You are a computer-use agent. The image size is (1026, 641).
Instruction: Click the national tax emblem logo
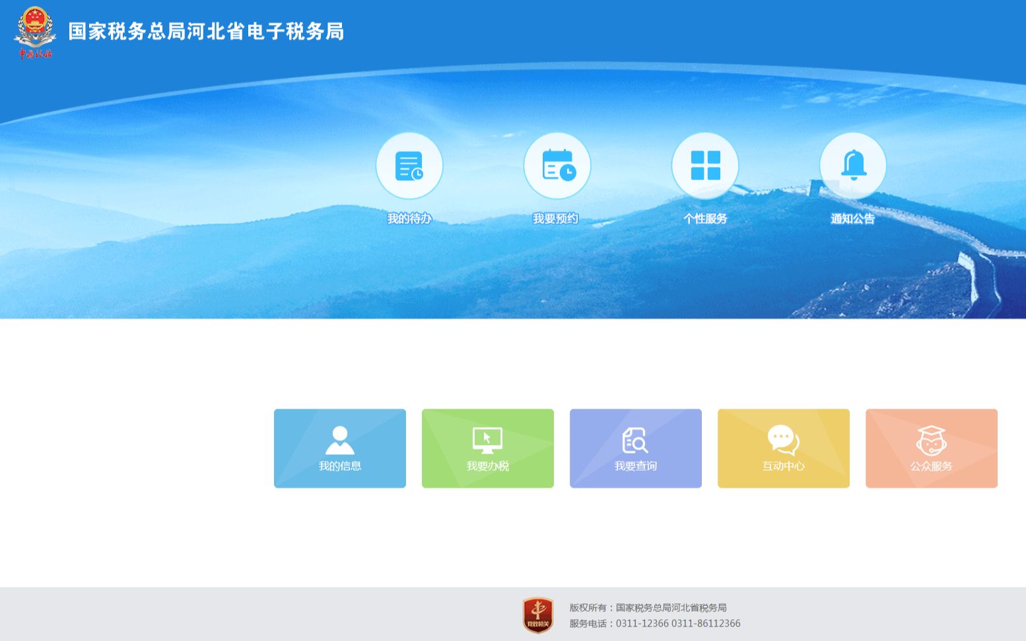(35, 32)
